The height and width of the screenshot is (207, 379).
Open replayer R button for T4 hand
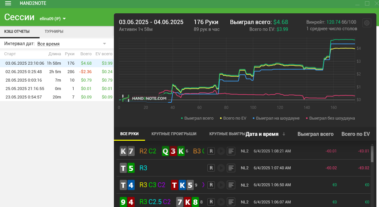(x=211, y=185)
